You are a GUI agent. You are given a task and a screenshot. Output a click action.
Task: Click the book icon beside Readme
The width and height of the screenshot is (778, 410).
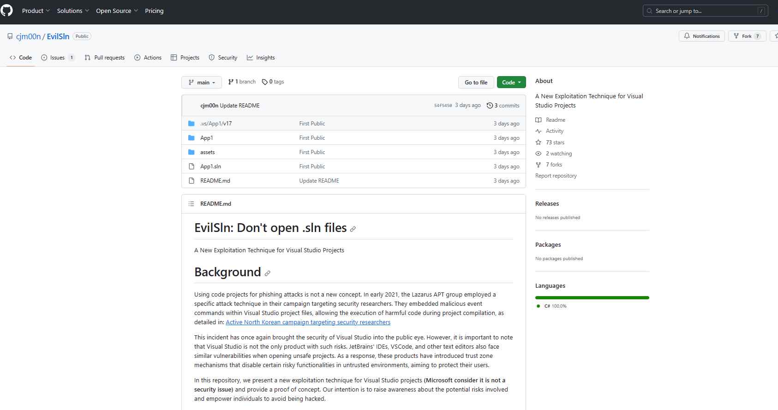pyautogui.click(x=539, y=120)
